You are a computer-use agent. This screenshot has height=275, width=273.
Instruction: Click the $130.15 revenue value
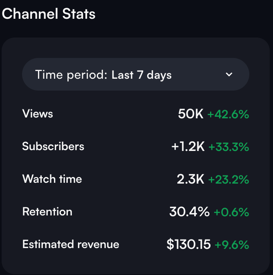click(188, 245)
